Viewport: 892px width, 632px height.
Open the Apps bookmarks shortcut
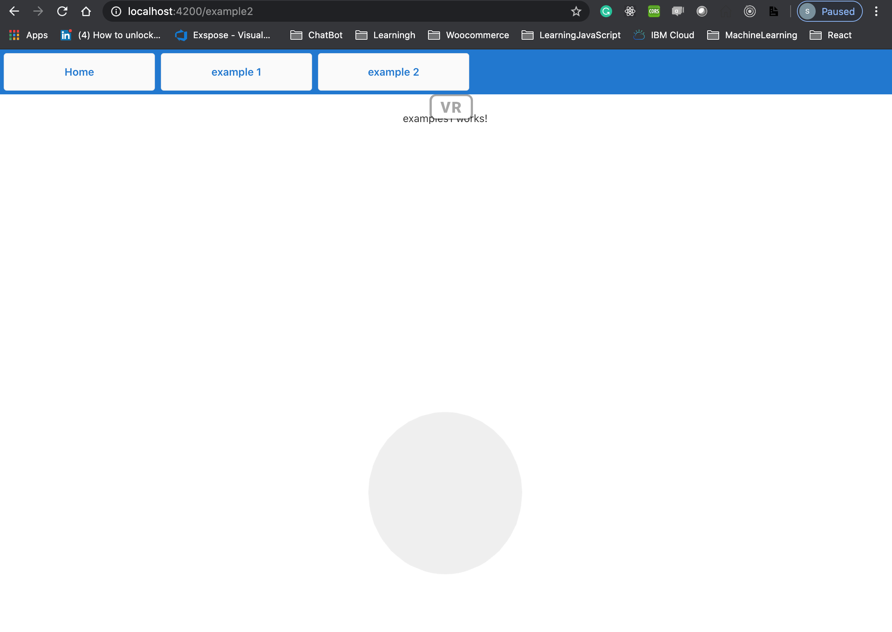coord(28,35)
